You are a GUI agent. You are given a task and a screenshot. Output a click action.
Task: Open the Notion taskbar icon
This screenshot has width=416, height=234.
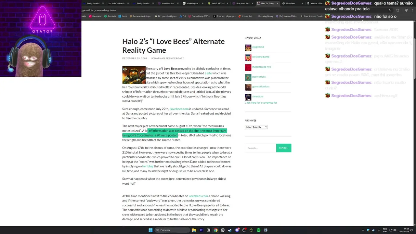(208, 230)
